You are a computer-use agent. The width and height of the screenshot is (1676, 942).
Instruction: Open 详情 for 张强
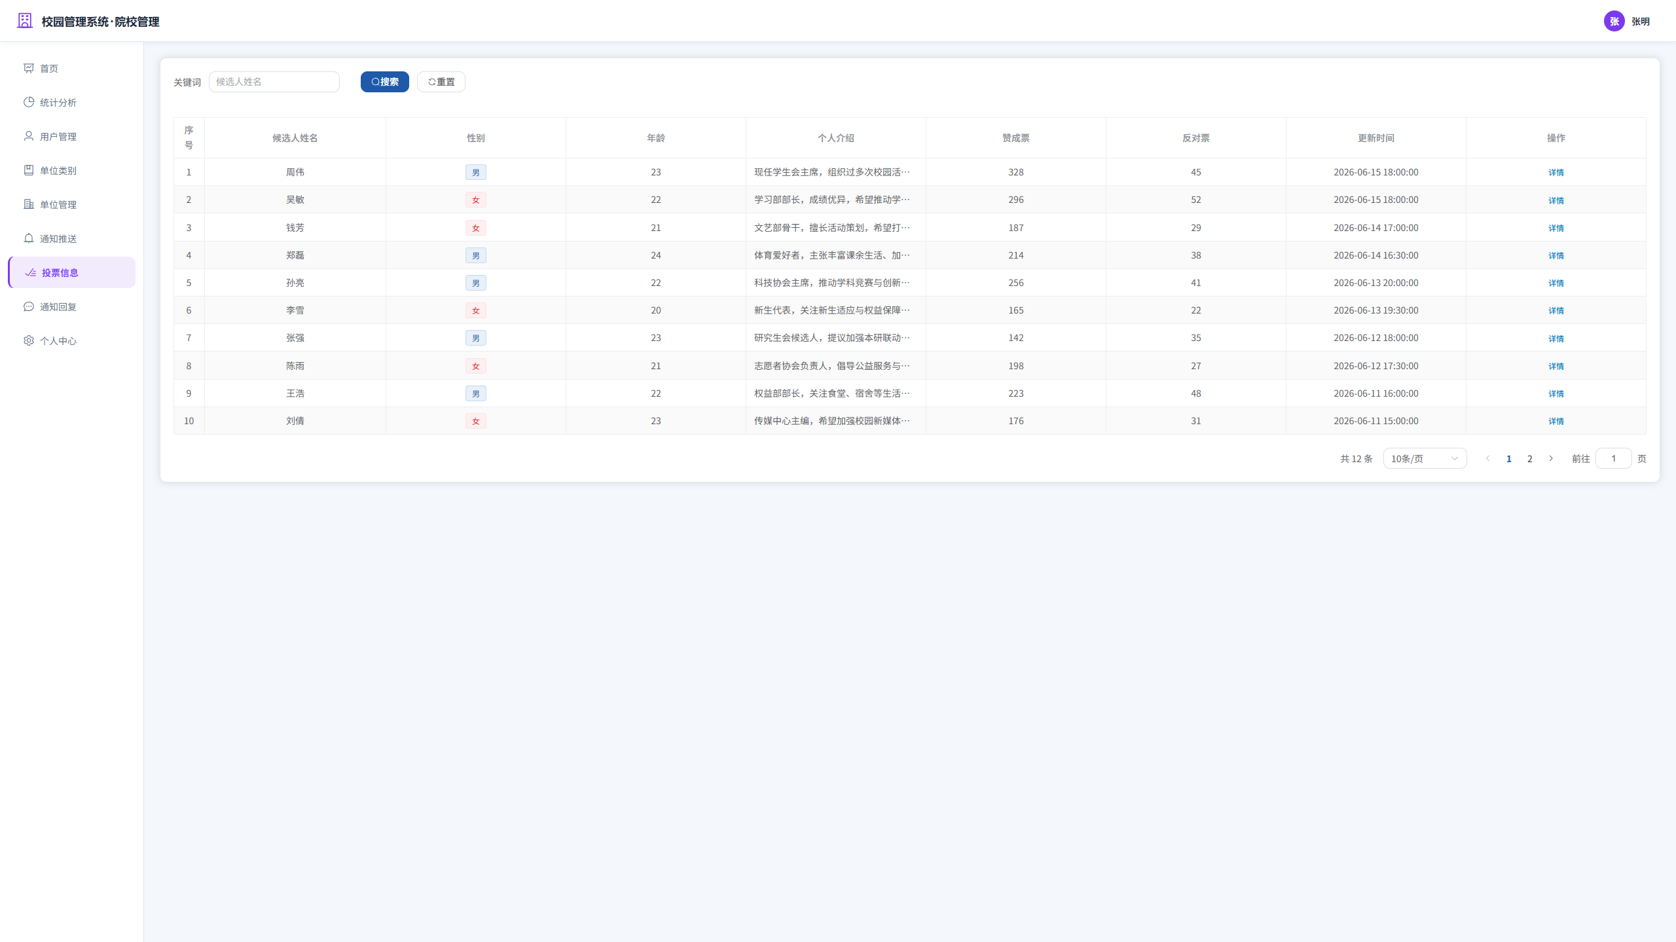[1556, 338]
